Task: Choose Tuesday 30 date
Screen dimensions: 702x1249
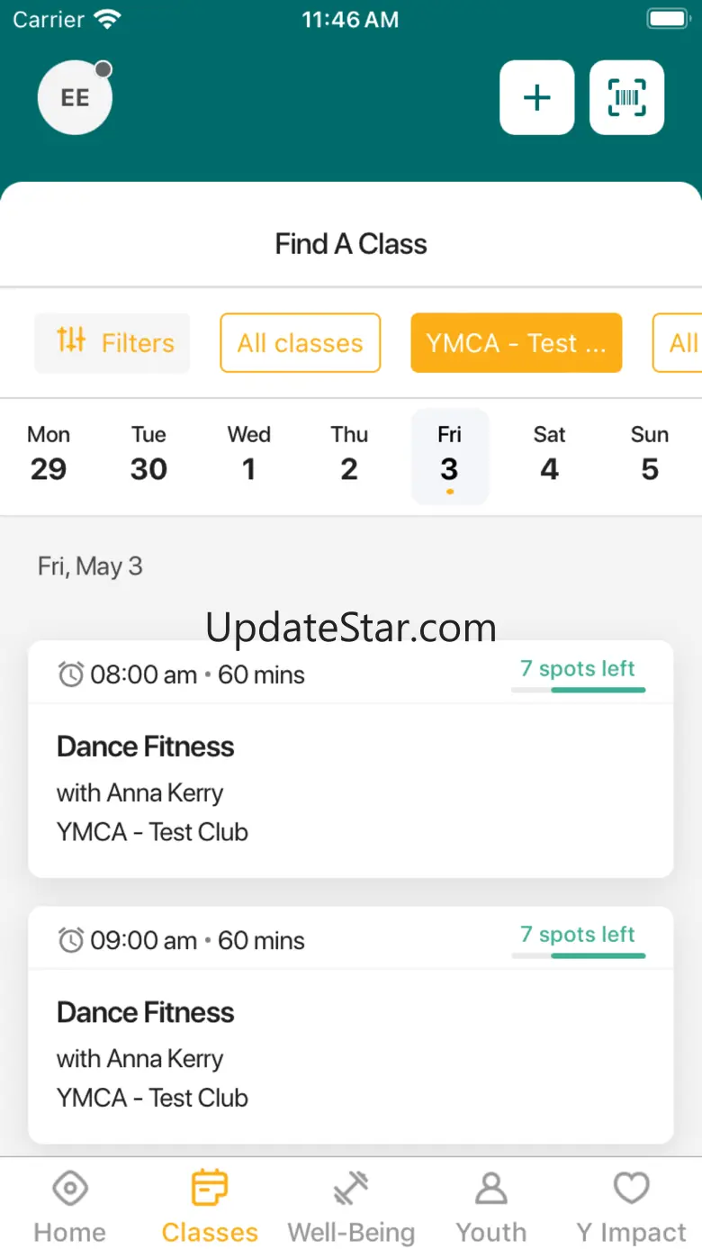Action: 148,455
